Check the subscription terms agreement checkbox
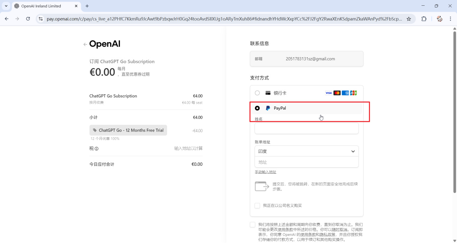The image size is (457, 243). 253,225
